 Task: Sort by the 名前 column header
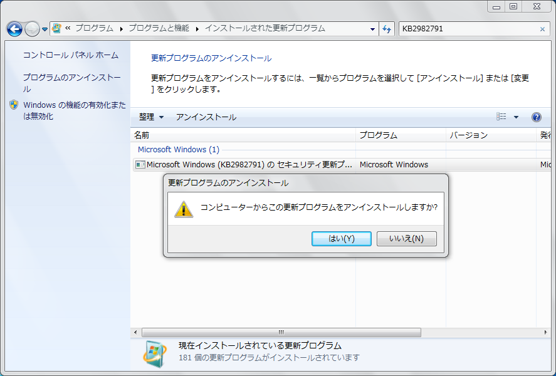point(243,135)
